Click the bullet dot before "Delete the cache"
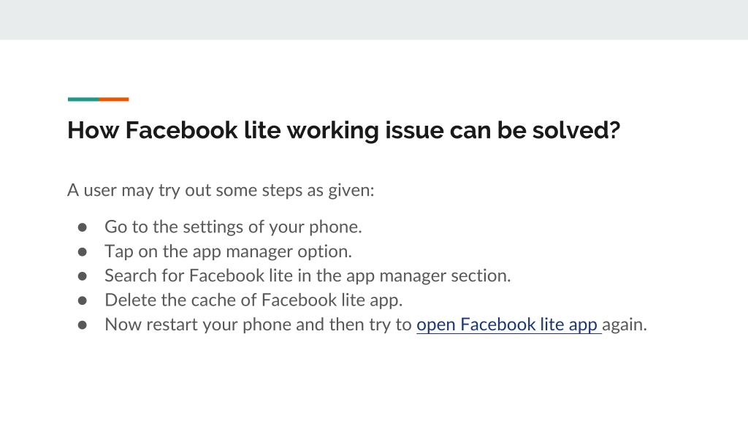 click(83, 300)
